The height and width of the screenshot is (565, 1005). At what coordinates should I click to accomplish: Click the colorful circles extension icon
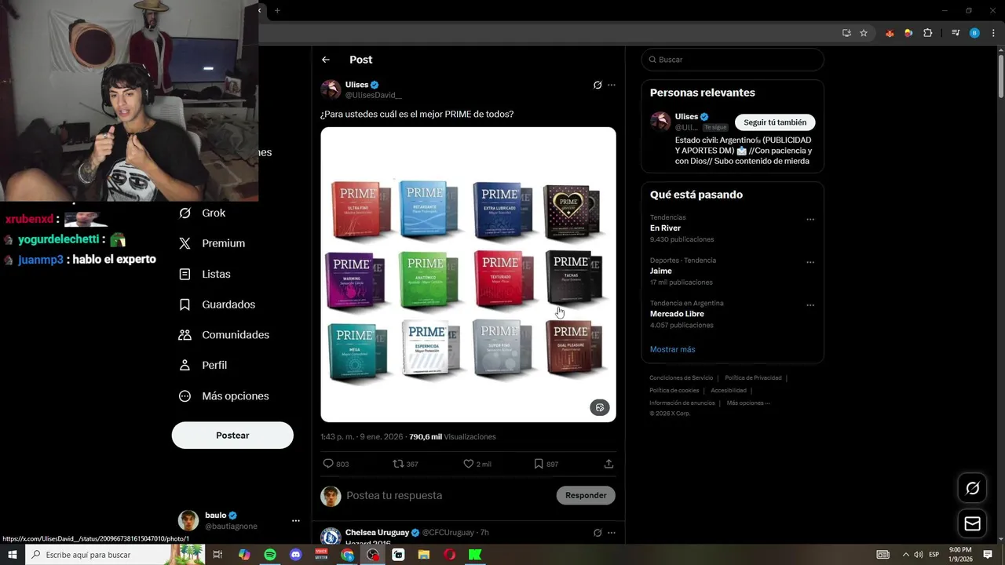(x=908, y=33)
